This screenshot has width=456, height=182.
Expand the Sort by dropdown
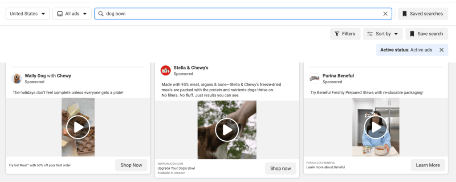(383, 34)
